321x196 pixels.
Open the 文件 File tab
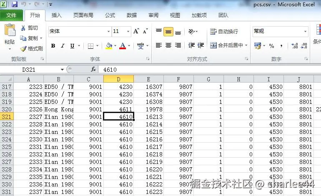(x=11, y=15)
